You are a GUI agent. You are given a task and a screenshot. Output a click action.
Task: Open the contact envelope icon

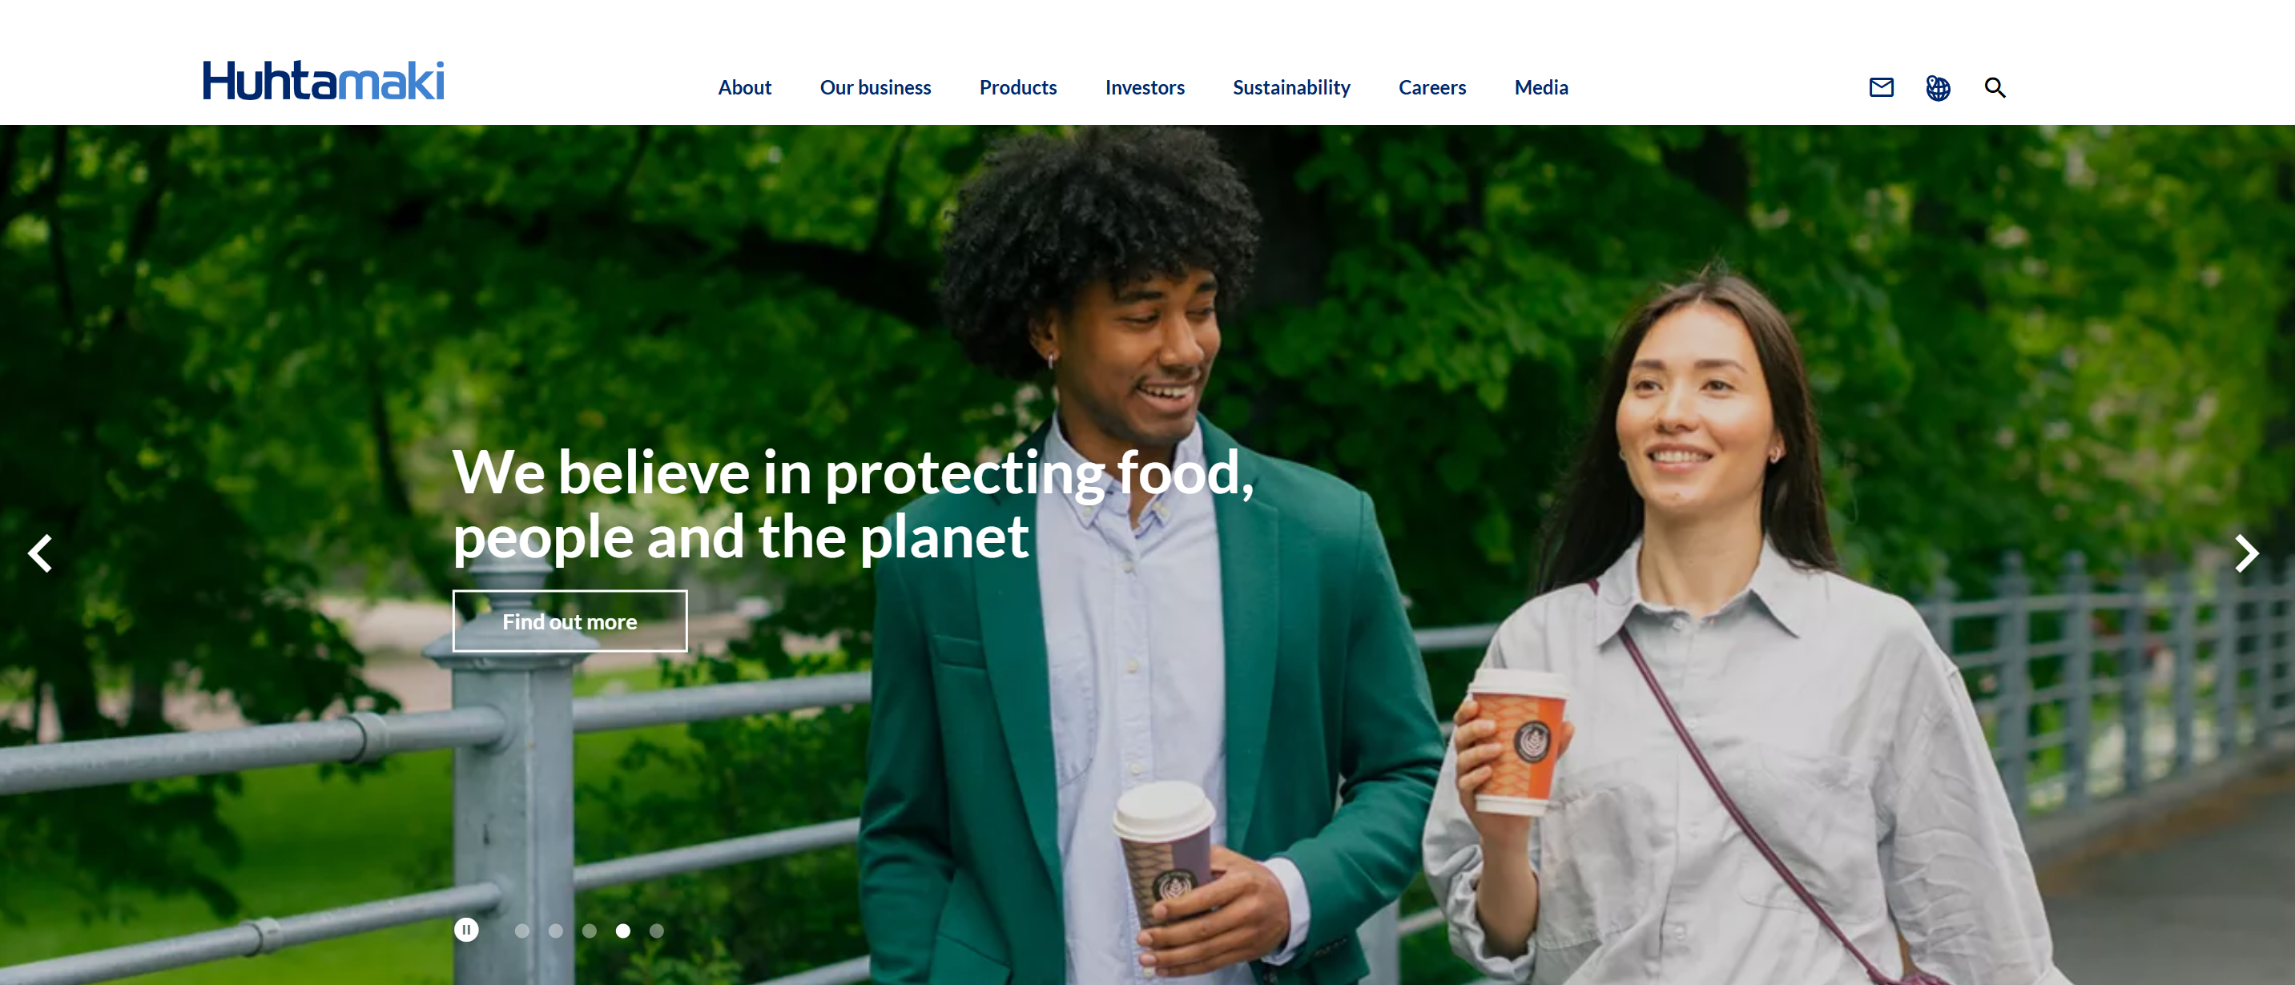[1881, 87]
